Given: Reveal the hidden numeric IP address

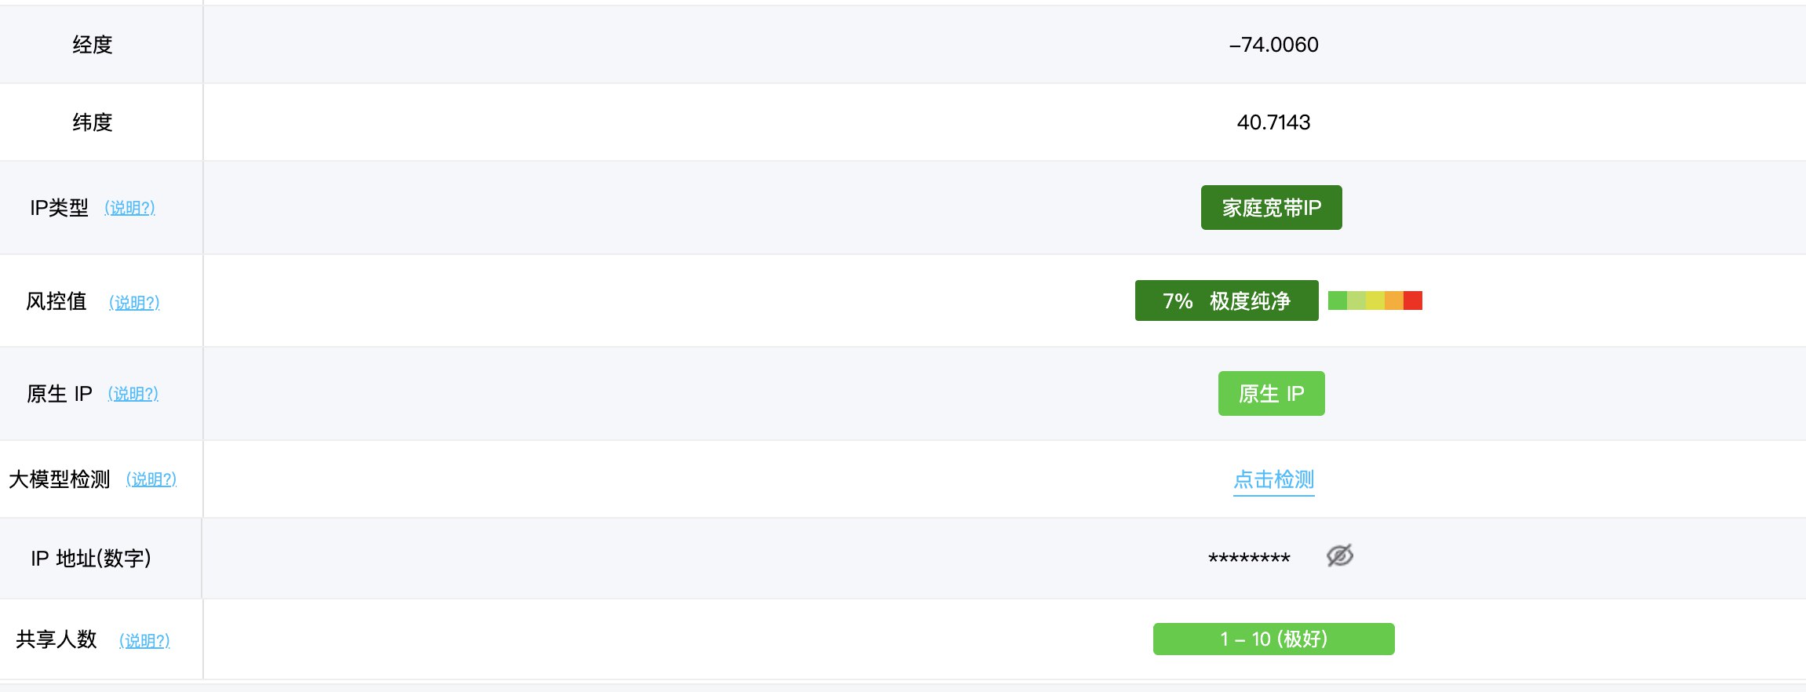Looking at the screenshot, I should pyautogui.click(x=1339, y=556).
